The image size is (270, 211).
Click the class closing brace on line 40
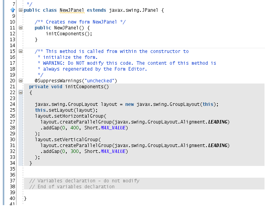point(25,198)
